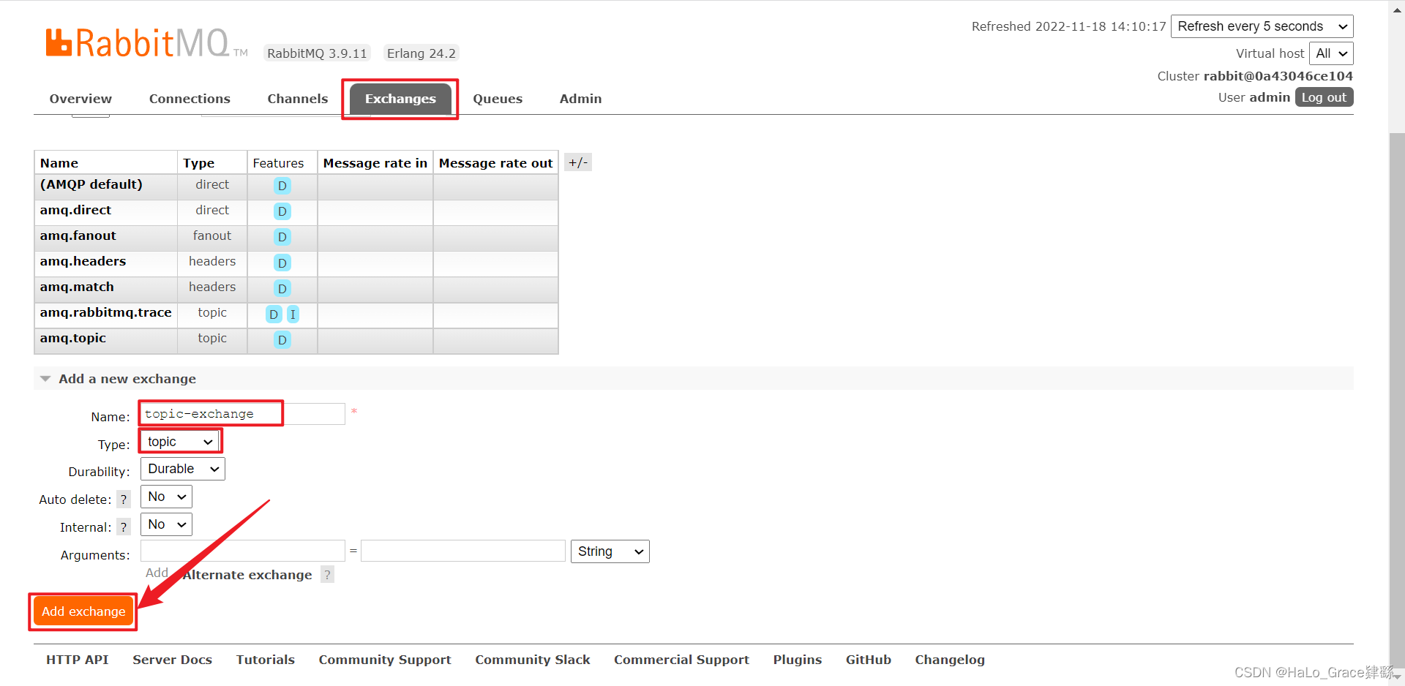
Task: Toggle table columns with the +/- button
Action: [578, 162]
